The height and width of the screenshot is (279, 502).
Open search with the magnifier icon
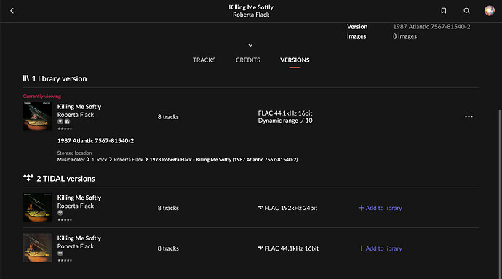coord(466,11)
